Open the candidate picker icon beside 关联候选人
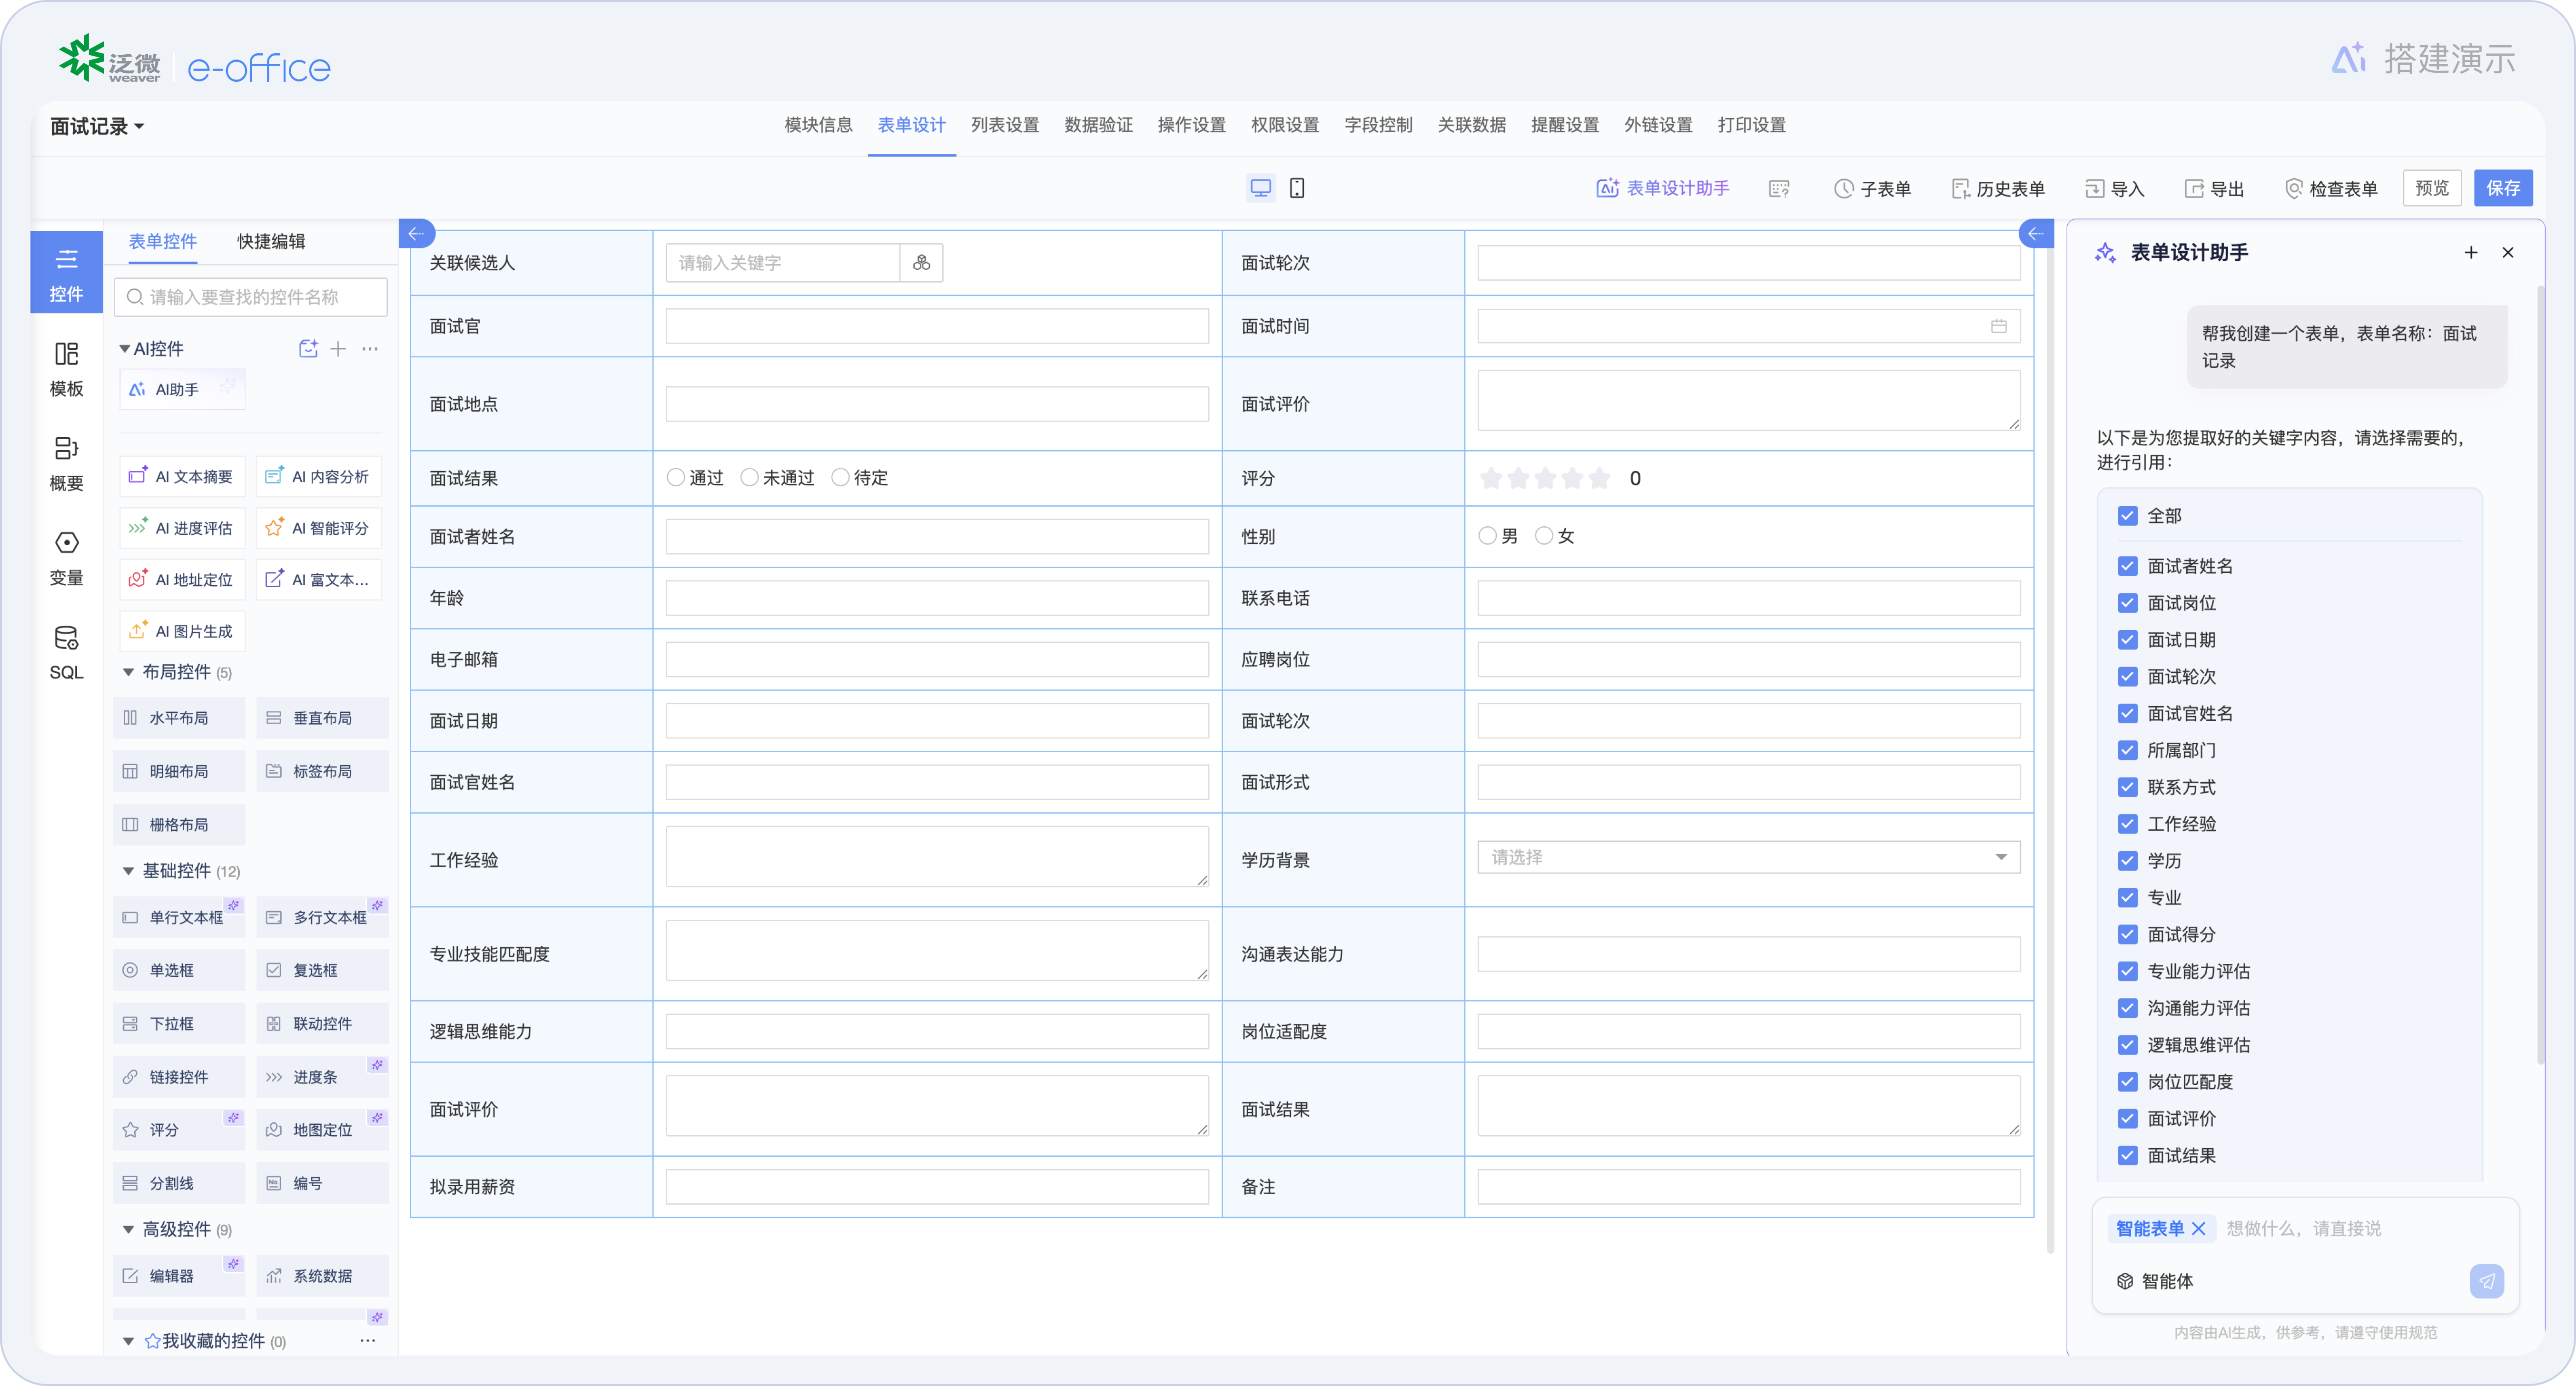Screen dimensions: 2576x1386 (x=921, y=263)
